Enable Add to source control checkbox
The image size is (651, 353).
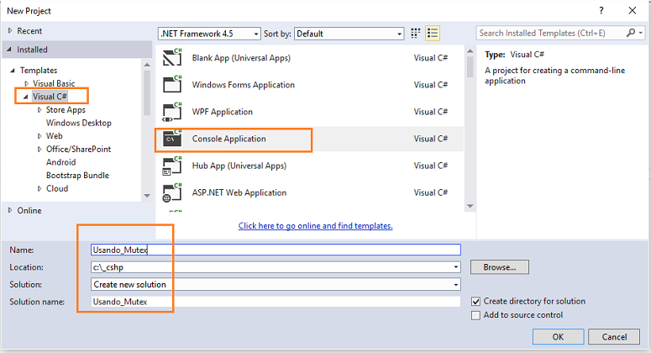coord(475,315)
